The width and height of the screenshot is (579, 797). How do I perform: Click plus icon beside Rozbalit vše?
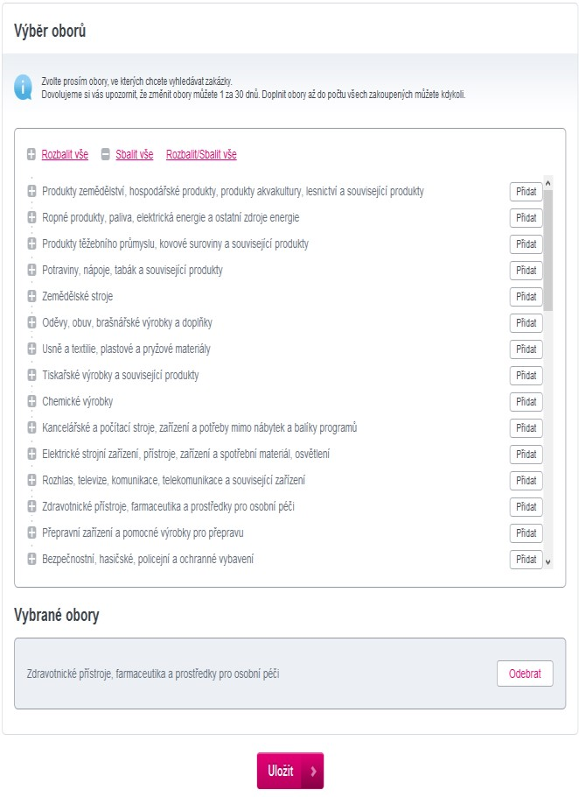(x=31, y=154)
